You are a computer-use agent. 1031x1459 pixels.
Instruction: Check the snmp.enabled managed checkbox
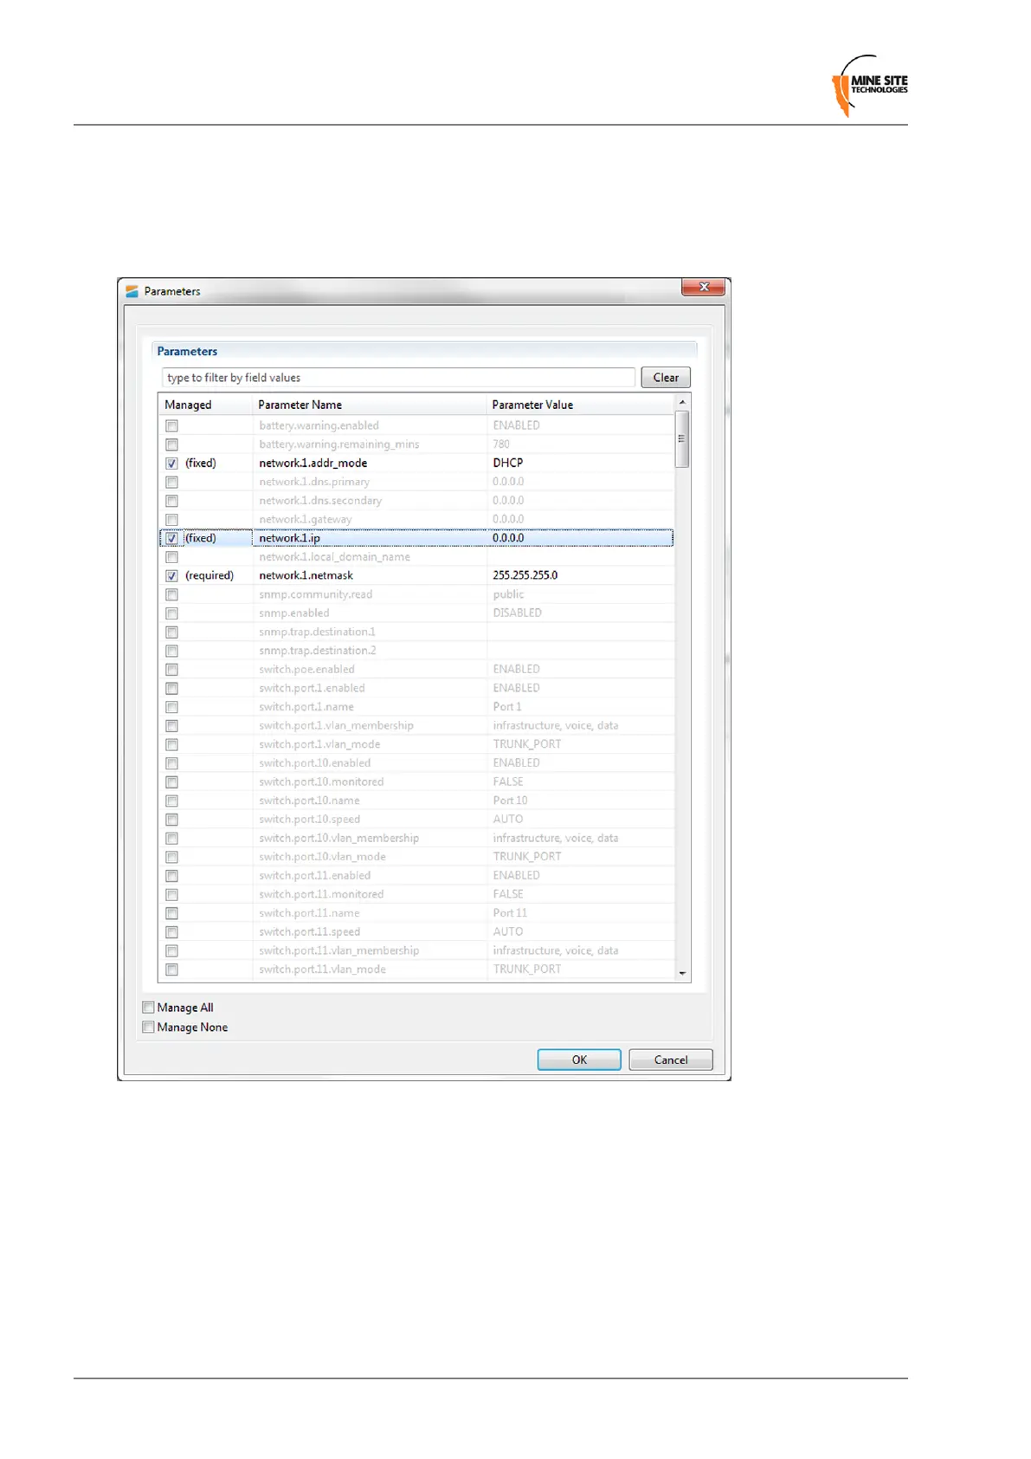[171, 613]
